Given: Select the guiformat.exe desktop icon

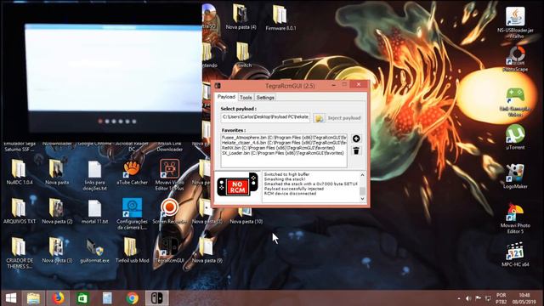Looking at the screenshot, I should pos(94,250).
